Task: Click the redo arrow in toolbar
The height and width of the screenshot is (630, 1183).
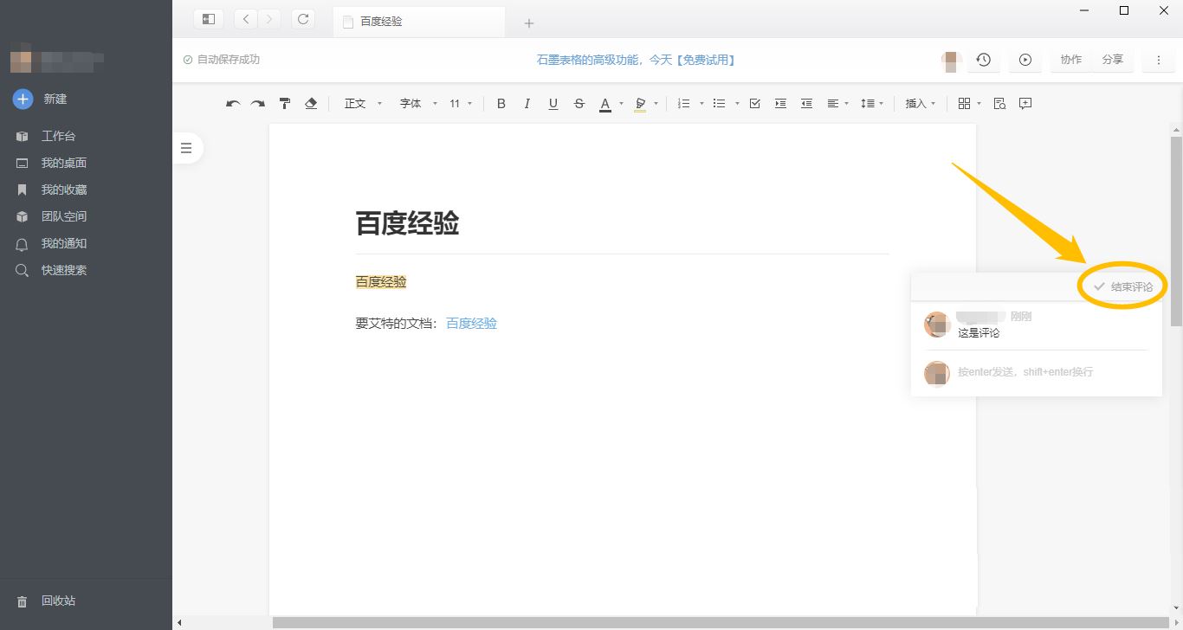Action: click(257, 104)
